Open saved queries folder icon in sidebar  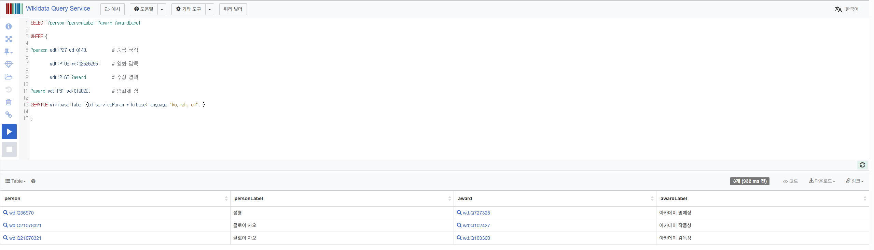(9, 77)
